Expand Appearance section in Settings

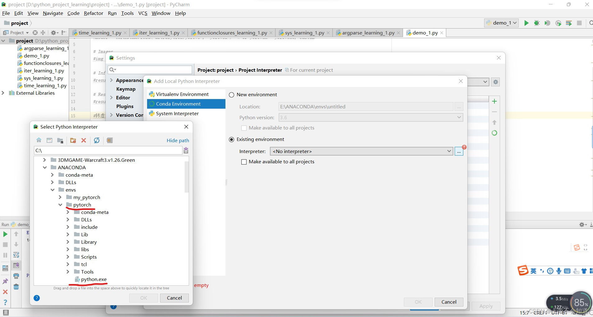point(112,80)
